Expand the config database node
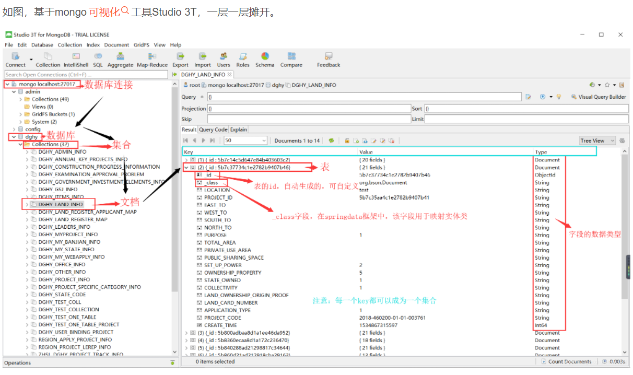Viewport: 633px width, 375px height. [14, 129]
